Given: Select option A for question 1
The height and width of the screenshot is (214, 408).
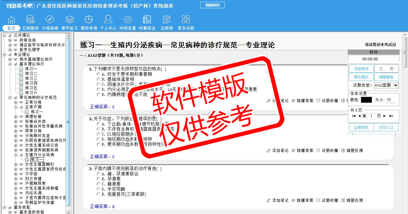Looking at the screenshot, I should click(98, 74).
